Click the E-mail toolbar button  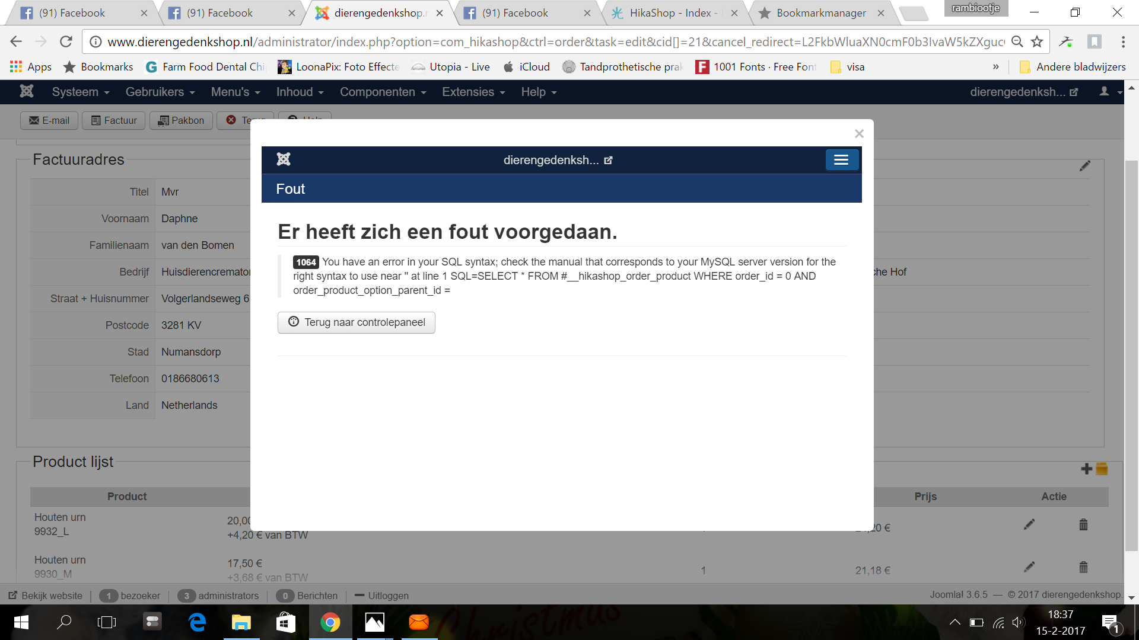[x=50, y=120]
